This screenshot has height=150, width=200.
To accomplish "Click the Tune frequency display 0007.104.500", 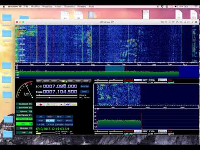I will (x=60, y=92).
